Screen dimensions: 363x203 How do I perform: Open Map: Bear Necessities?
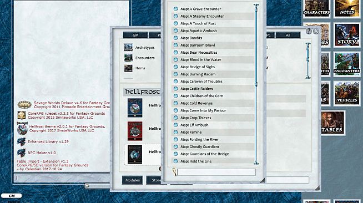click(x=199, y=52)
